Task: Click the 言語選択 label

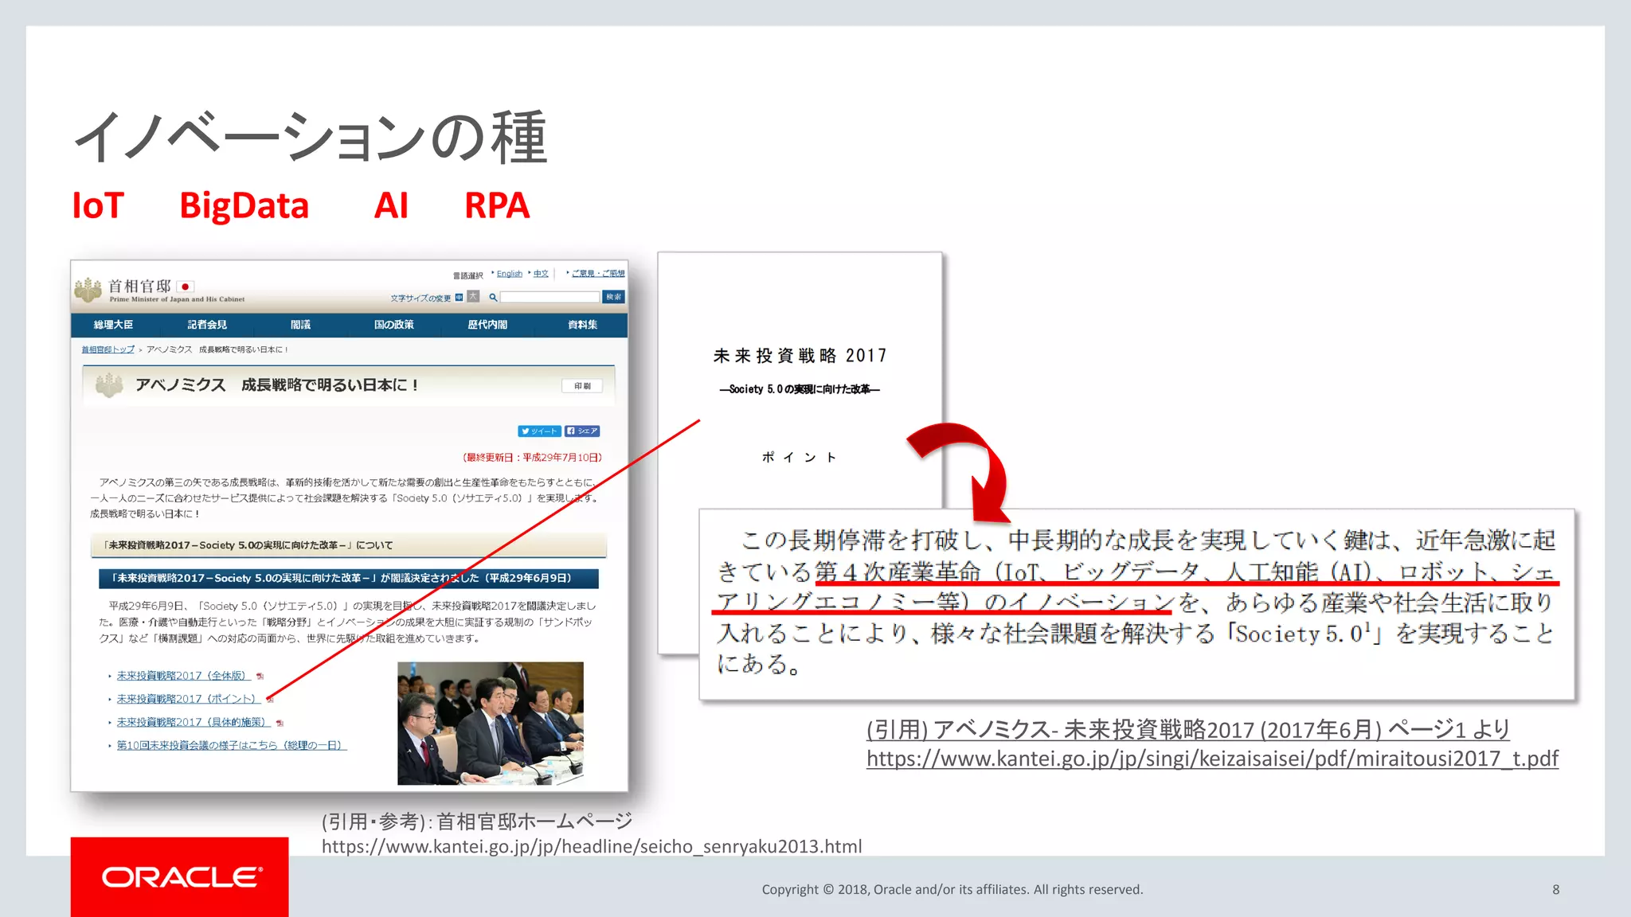Action: [468, 275]
